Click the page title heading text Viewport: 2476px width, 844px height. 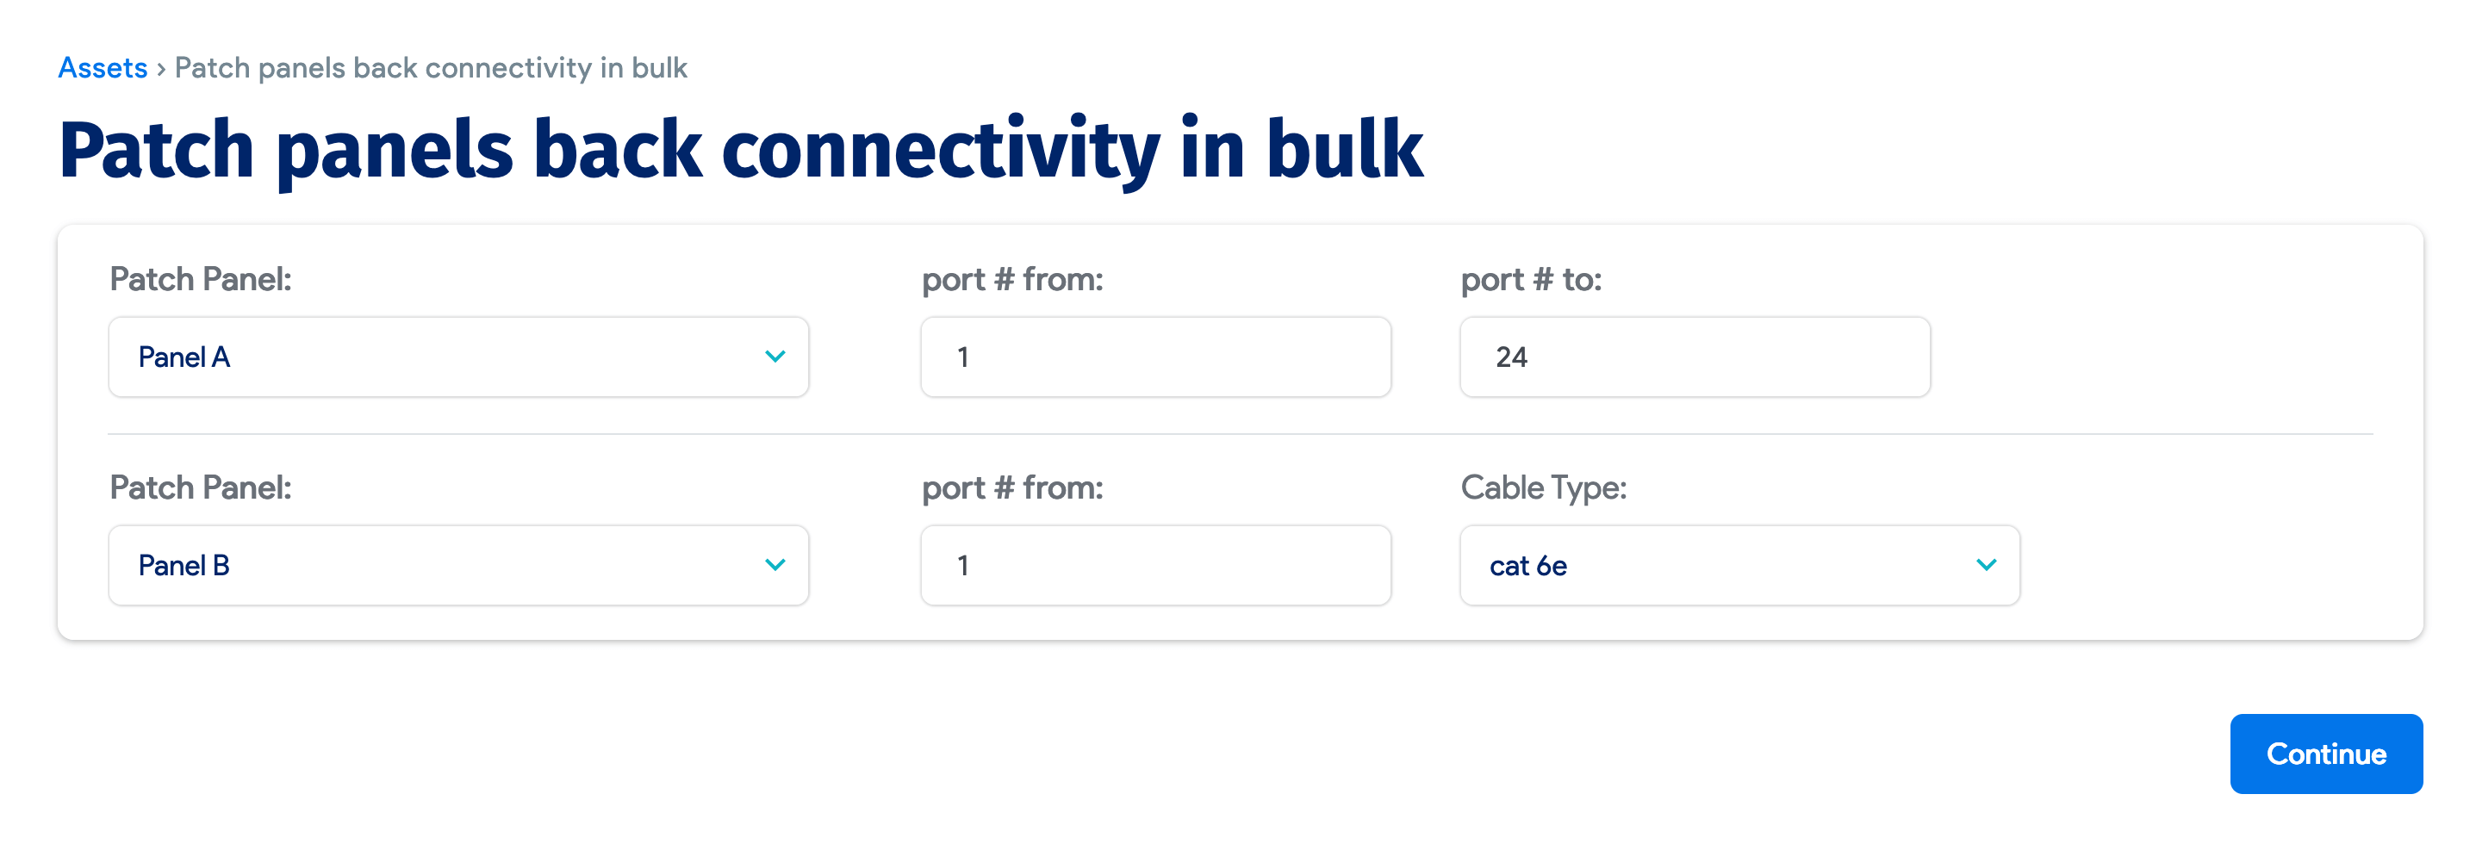point(742,146)
